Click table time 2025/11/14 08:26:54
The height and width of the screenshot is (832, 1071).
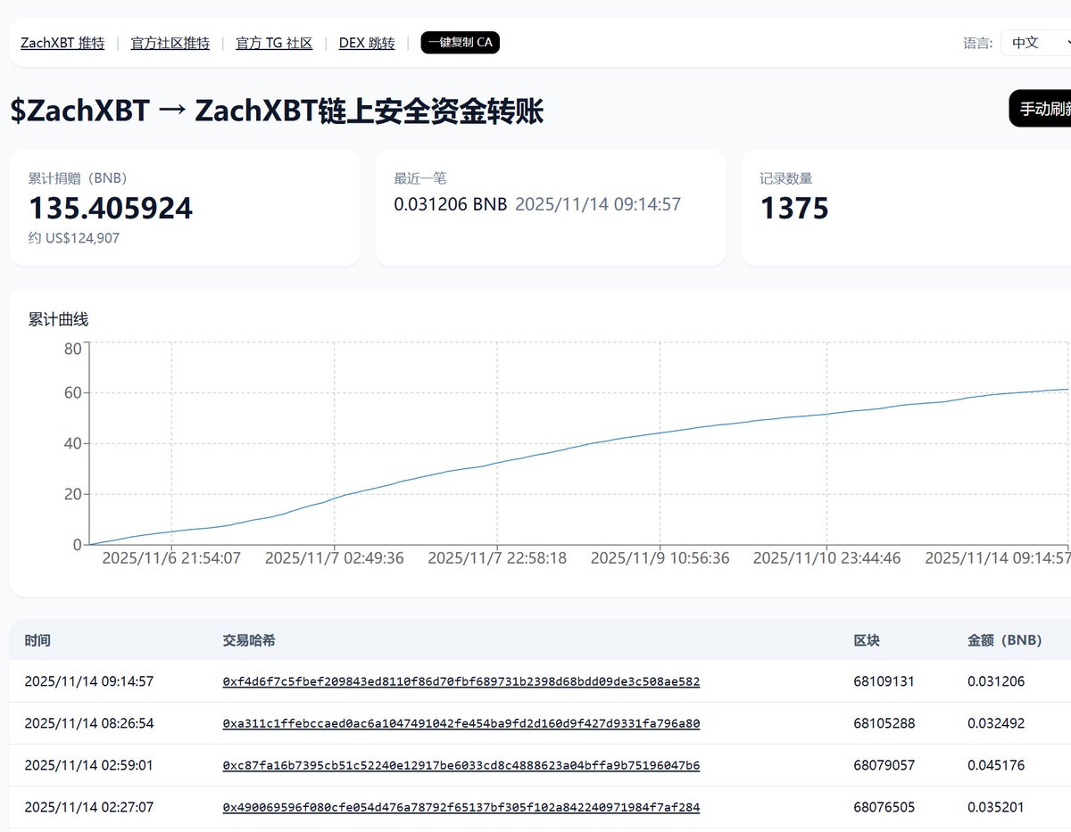(89, 723)
